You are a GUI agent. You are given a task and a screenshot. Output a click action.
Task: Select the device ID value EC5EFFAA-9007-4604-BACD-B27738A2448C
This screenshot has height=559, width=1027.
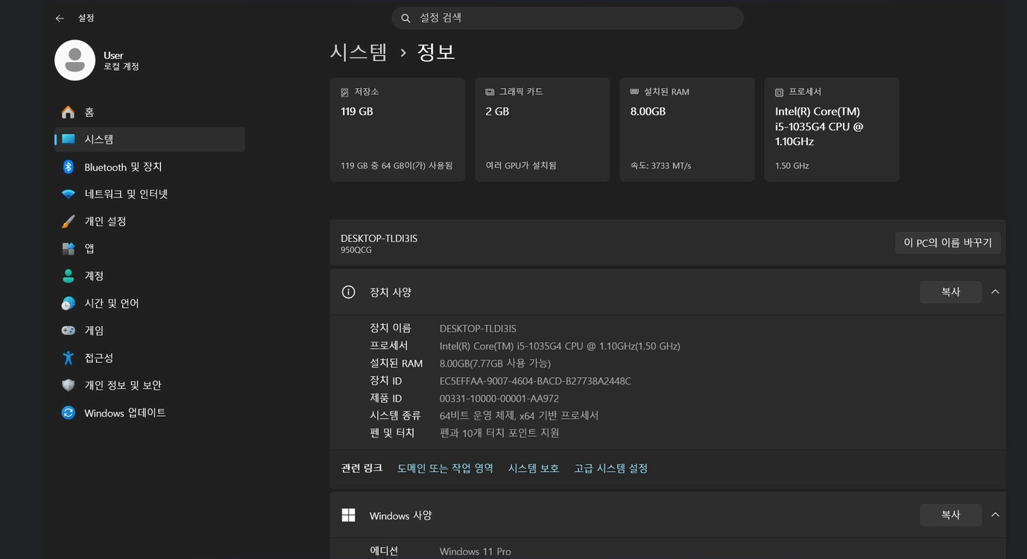point(535,381)
